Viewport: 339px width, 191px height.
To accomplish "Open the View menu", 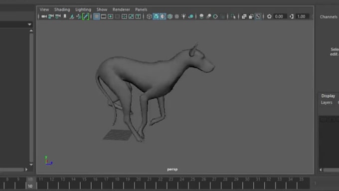I will [44, 9].
